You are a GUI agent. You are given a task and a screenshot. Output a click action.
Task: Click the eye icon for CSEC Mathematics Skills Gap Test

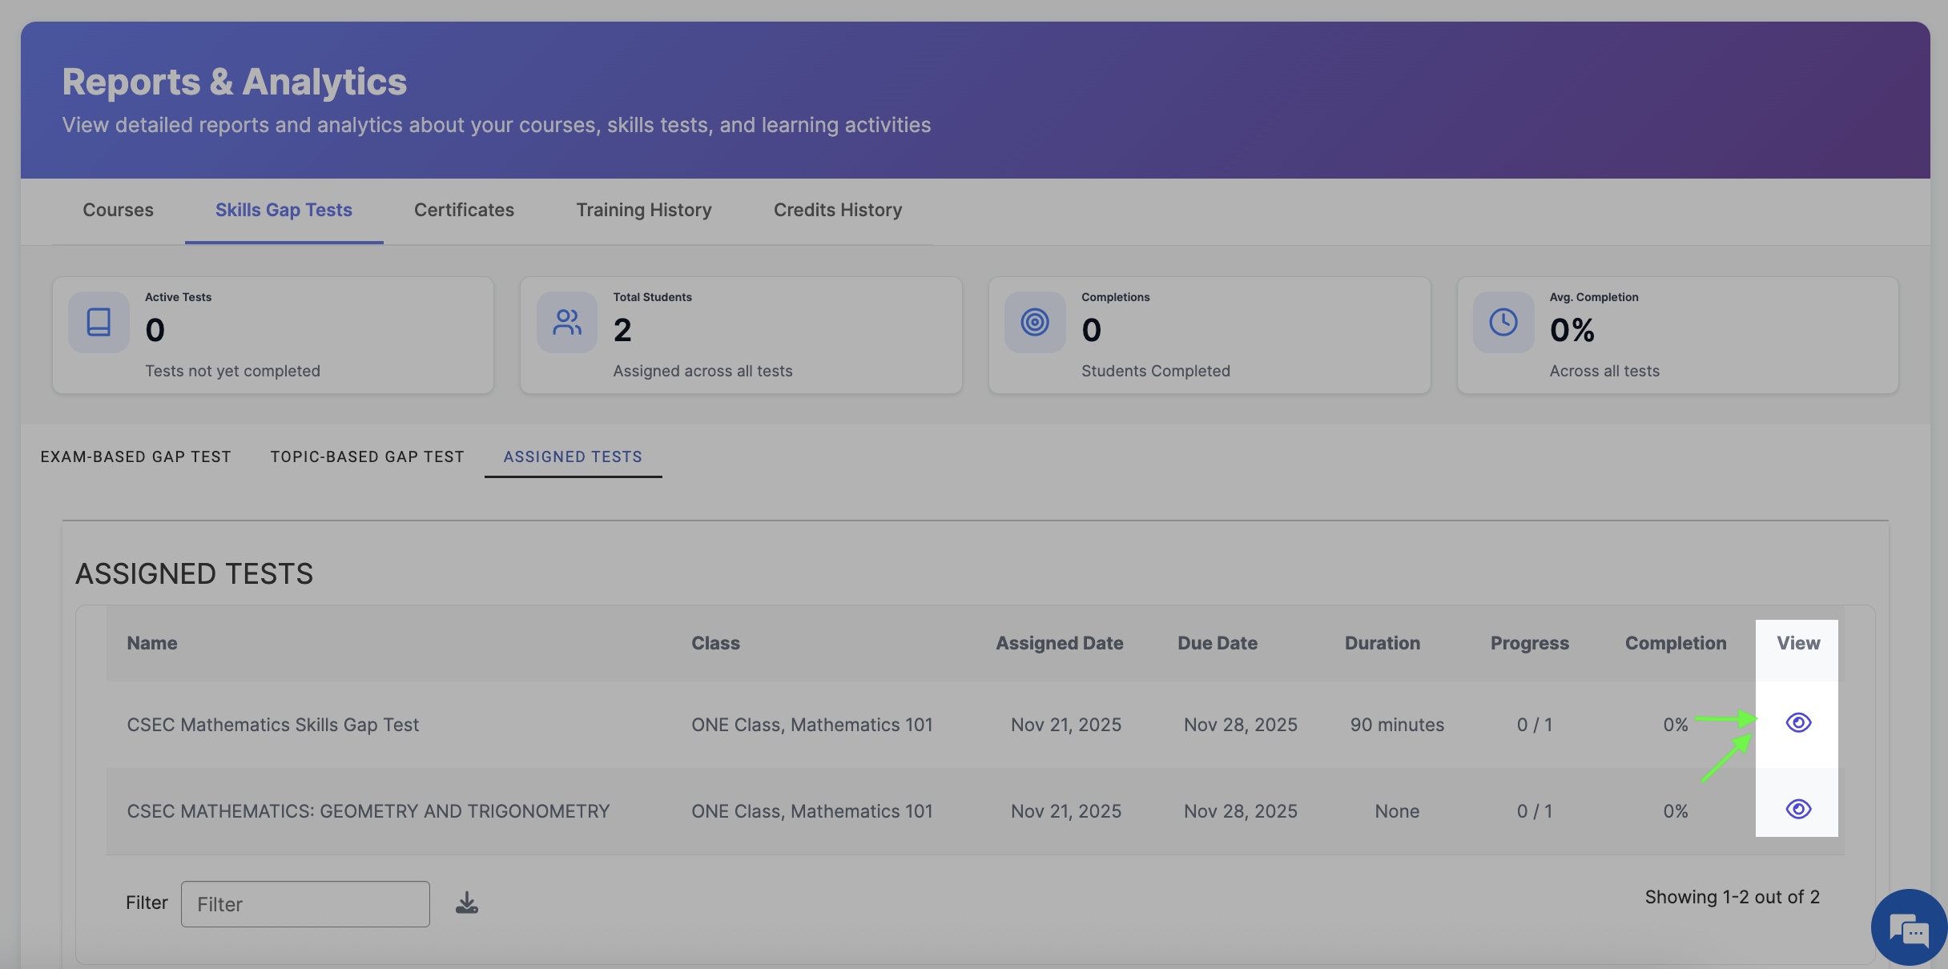(1798, 723)
